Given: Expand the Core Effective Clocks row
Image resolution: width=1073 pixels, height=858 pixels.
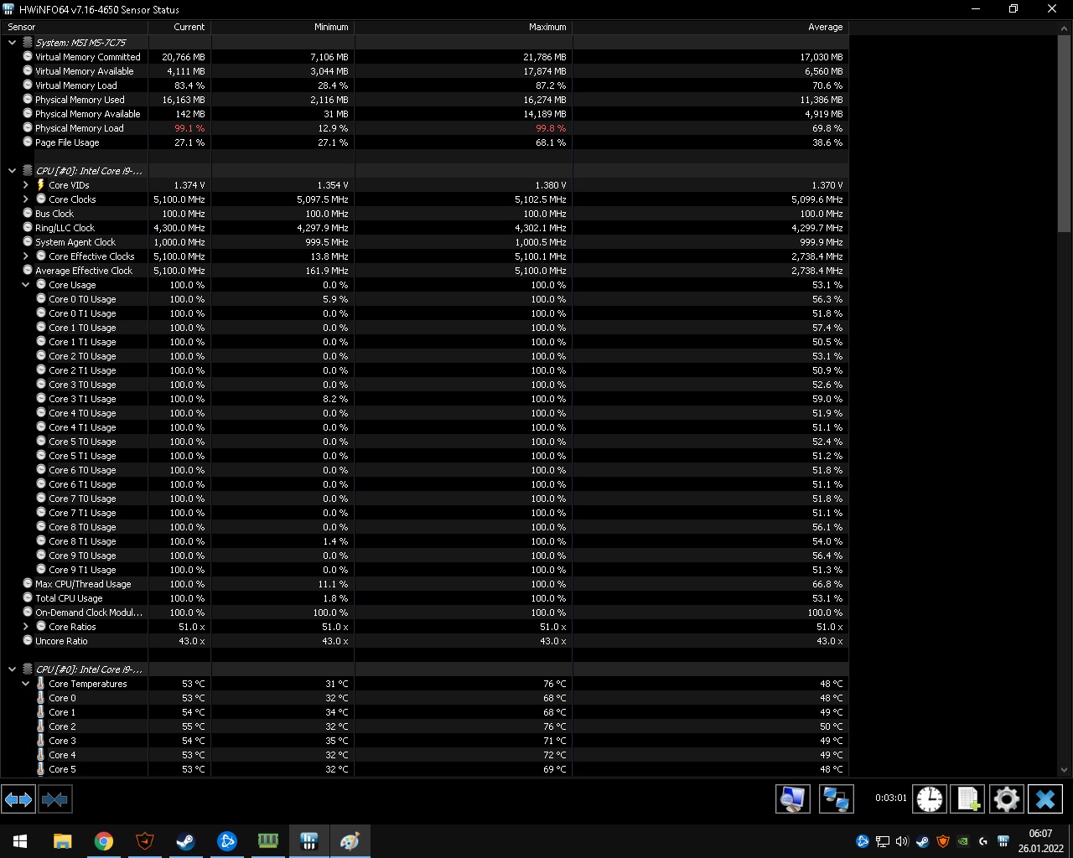Looking at the screenshot, I should (26, 256).
